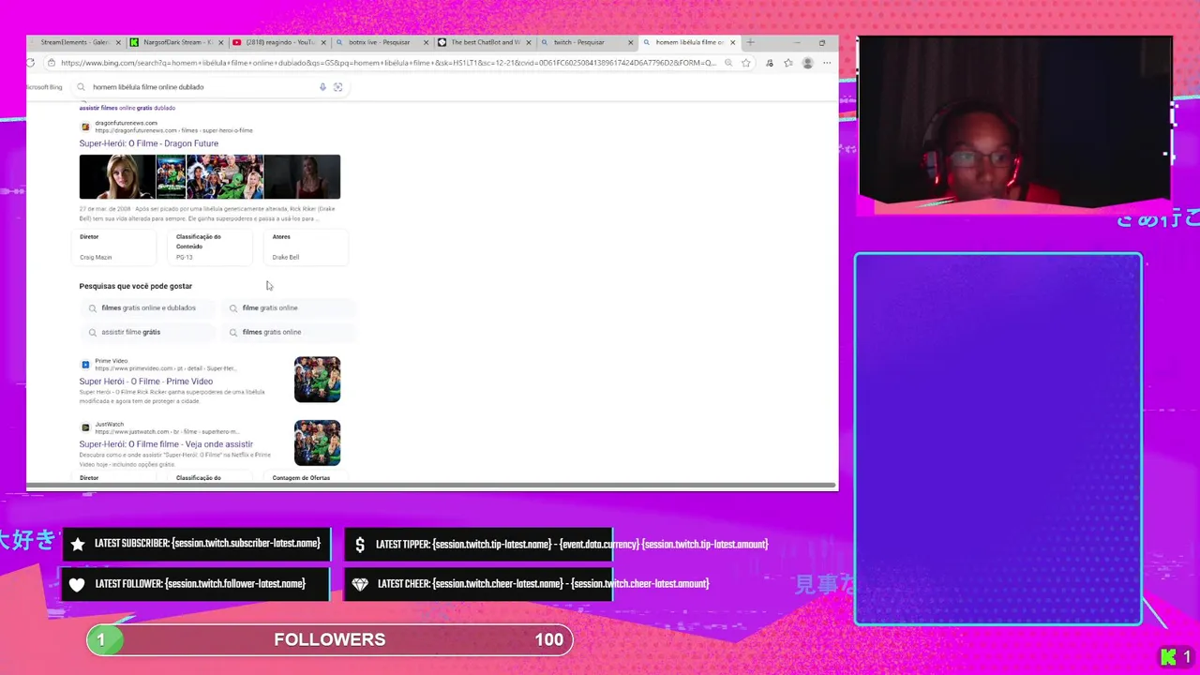Open 'Super-Herói: O Filme filme - Veja onde assistir'

[x=166, y=444]
